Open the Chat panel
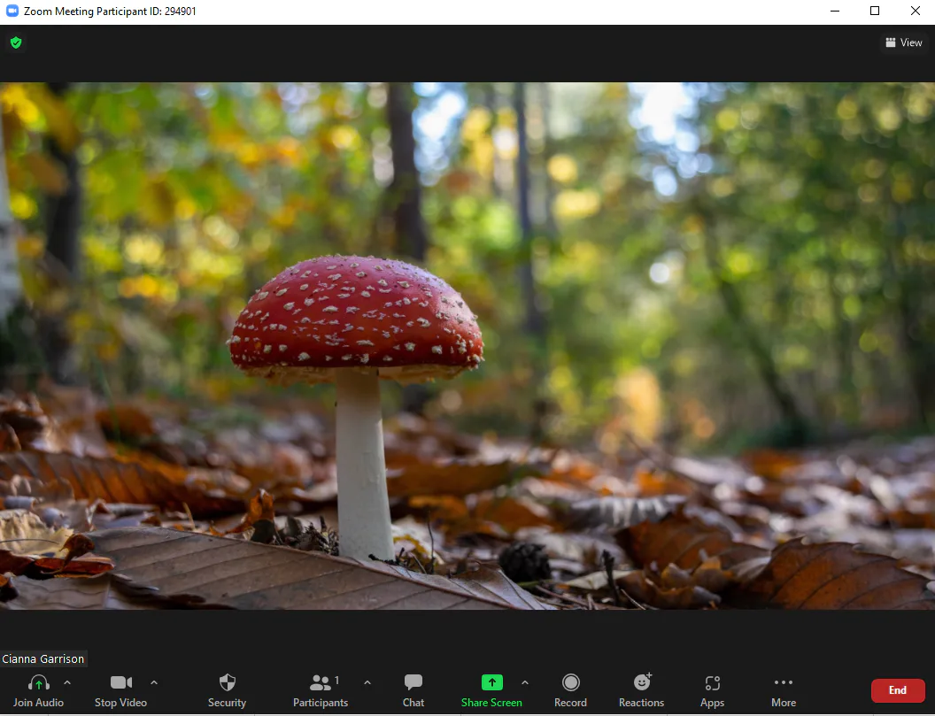Screen dimensions: 935x716 coord(413,690)
